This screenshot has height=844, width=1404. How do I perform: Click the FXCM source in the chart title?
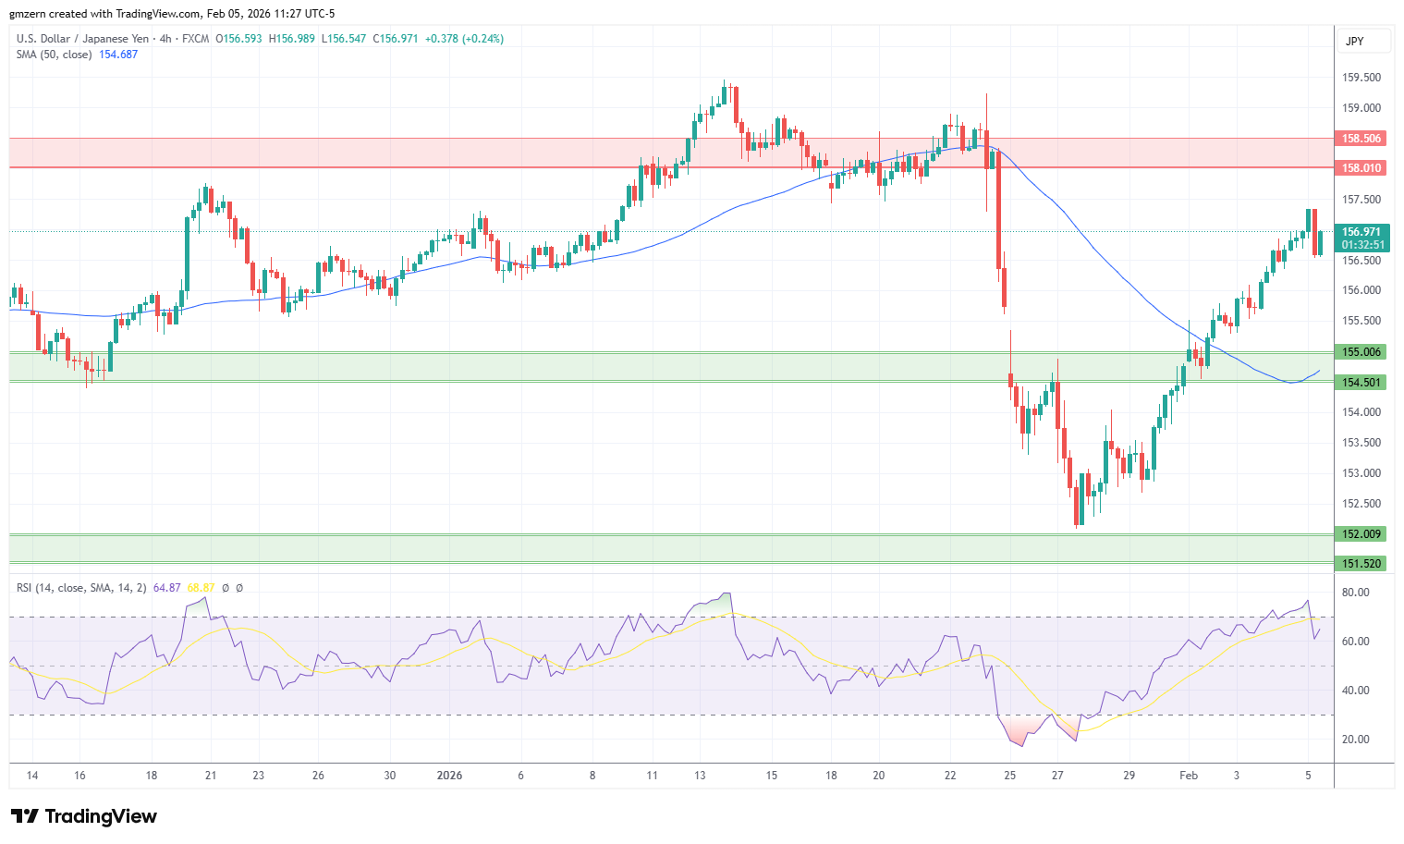coord(195,39)
